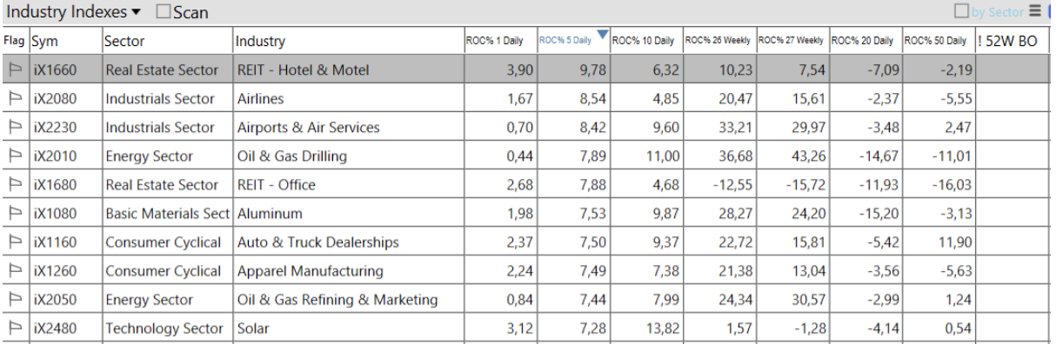The width and height of the screenshot is (1056, 344).
Task: Tick the by Sector checkbox
Action: point(961,11)
